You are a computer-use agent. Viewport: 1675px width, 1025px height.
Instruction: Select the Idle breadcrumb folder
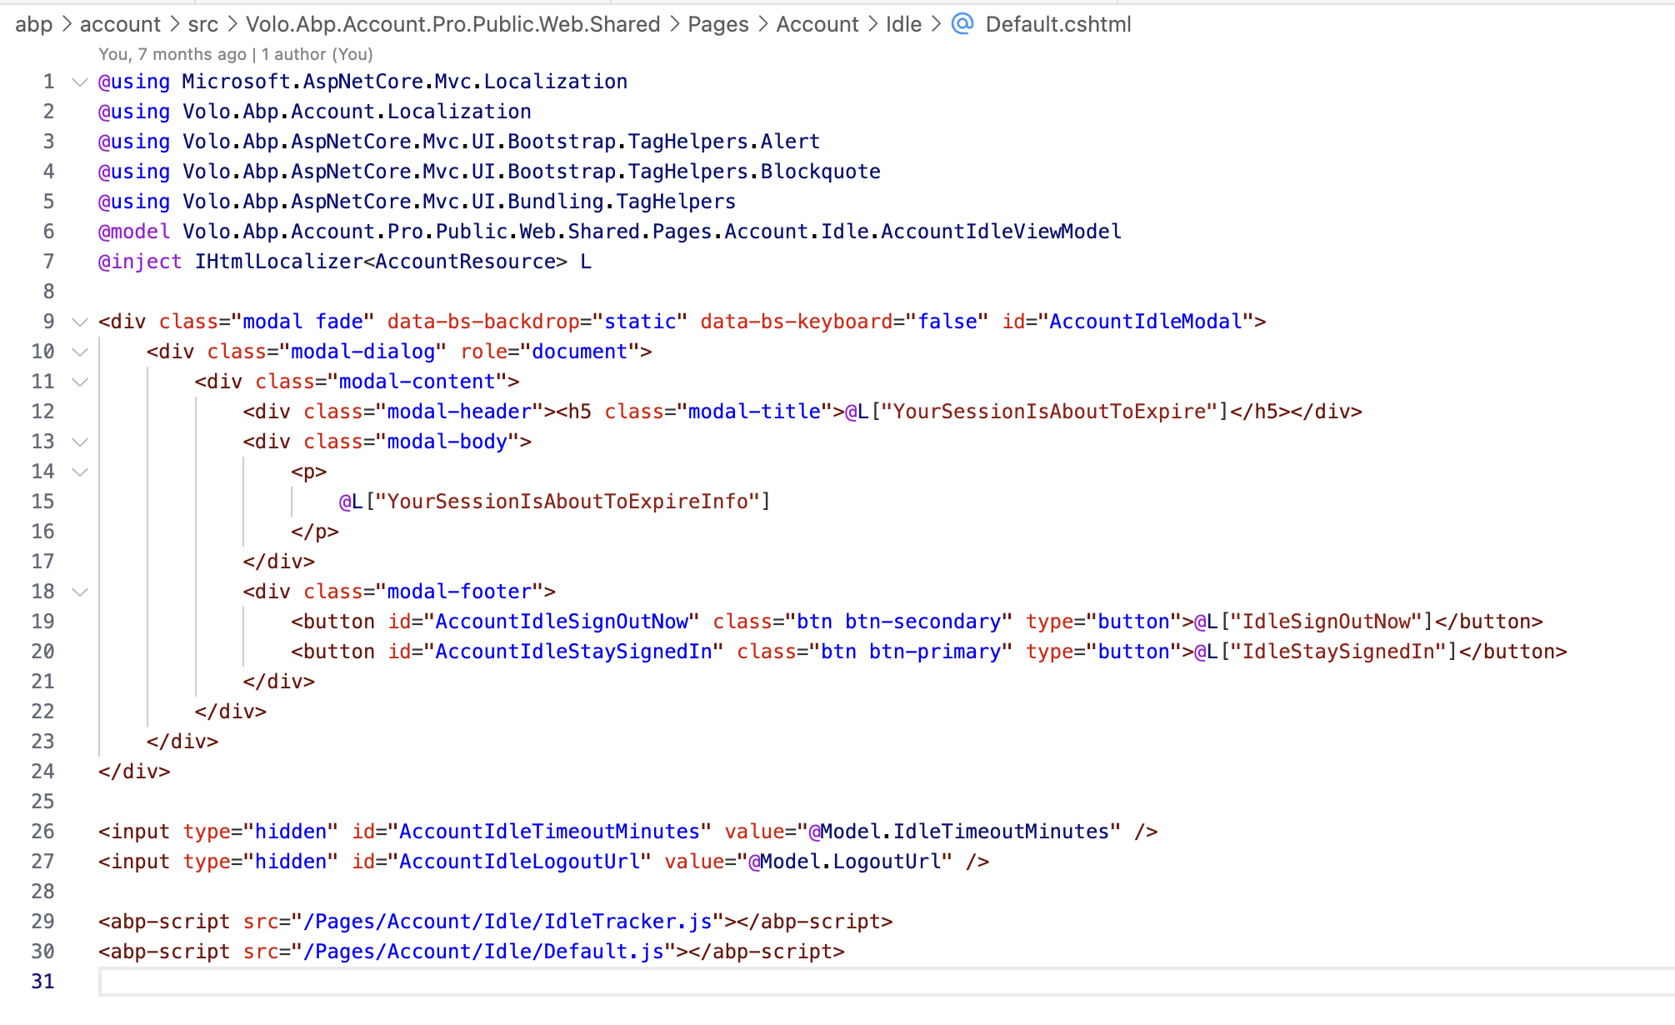(903, 24)
